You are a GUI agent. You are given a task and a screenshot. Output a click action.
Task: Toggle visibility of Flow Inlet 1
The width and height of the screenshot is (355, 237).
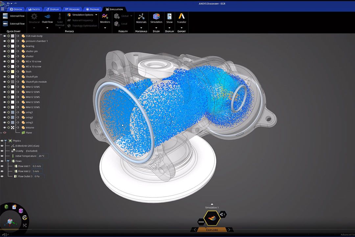[x=2, y=166]
